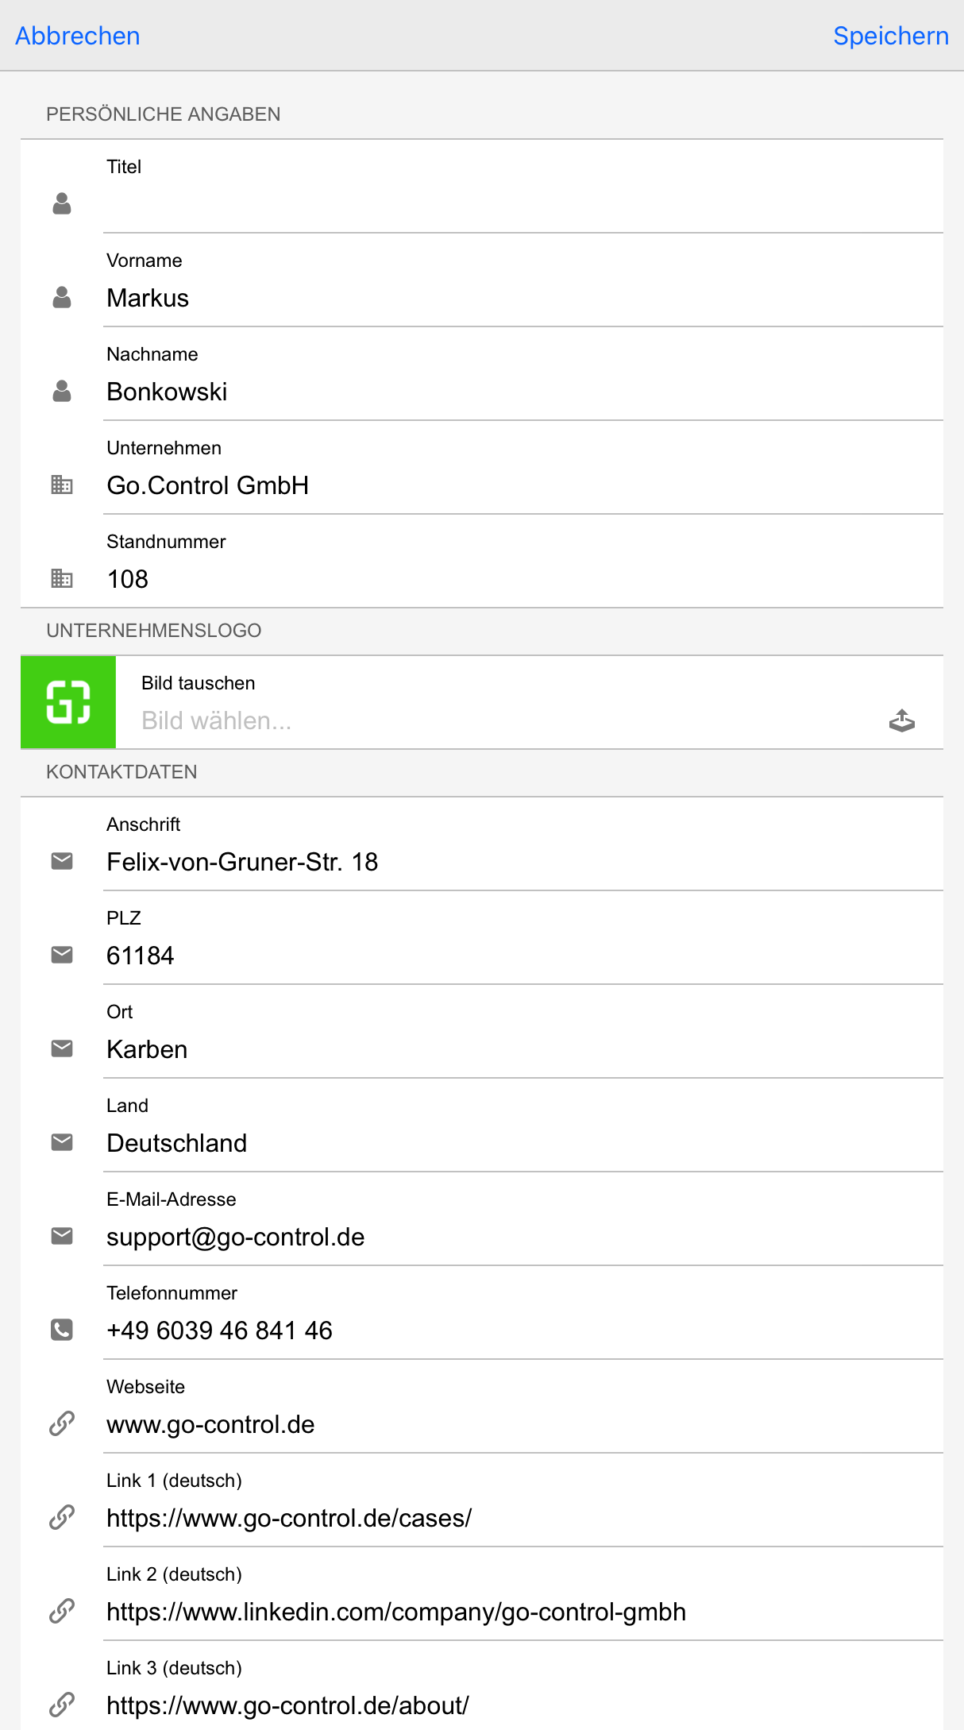Tap the Bild wählen... placeholder field
Viewport: 964px width, 1730px height.
tap(508, 720)
